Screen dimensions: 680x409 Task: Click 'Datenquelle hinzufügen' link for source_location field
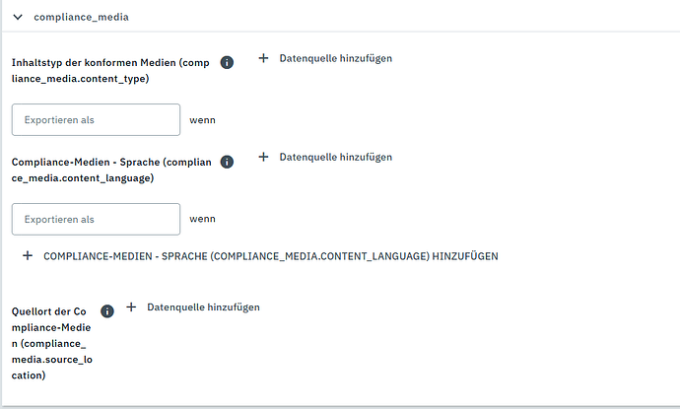click(x=203, y=307)
